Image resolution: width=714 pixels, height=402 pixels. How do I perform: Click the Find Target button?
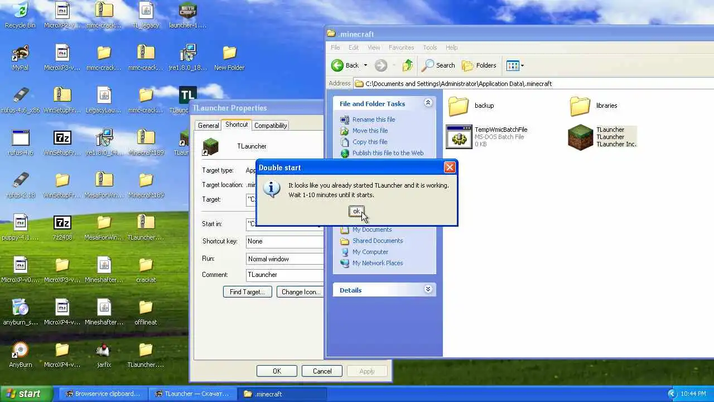247,292
